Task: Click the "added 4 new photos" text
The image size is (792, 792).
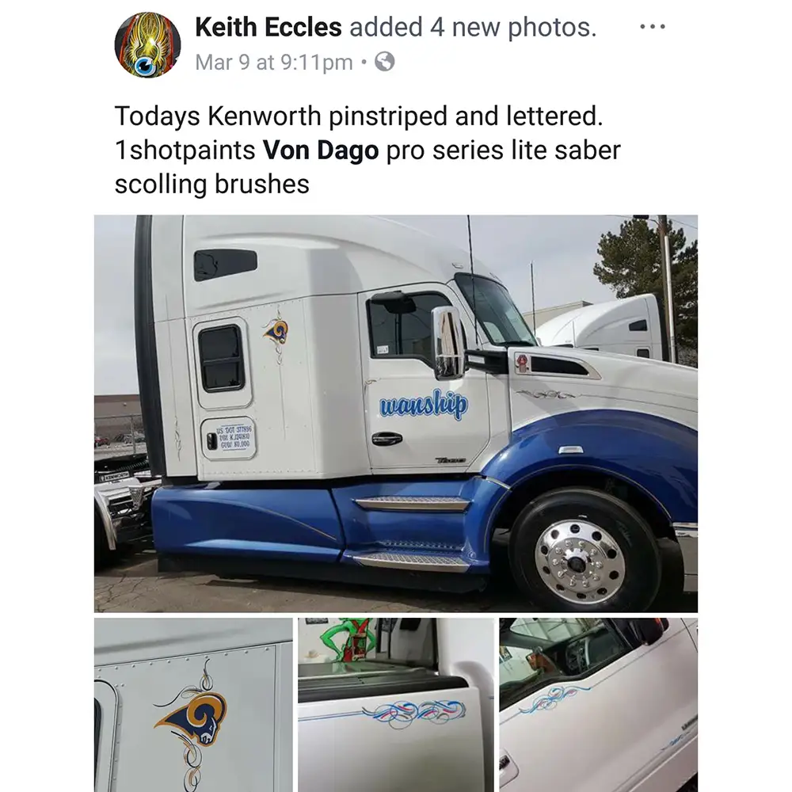Action: tap(472, 28)
